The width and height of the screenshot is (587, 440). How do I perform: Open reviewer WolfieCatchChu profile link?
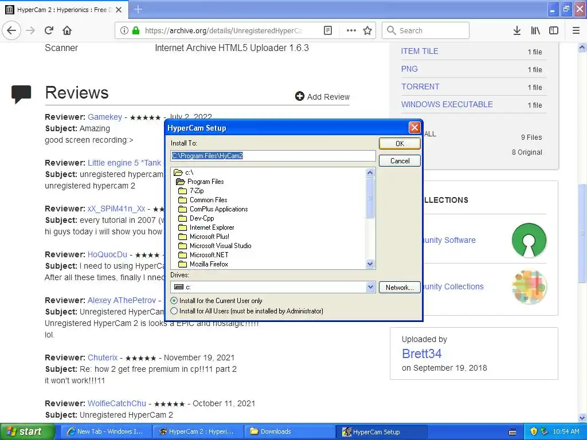pos(117,403)
